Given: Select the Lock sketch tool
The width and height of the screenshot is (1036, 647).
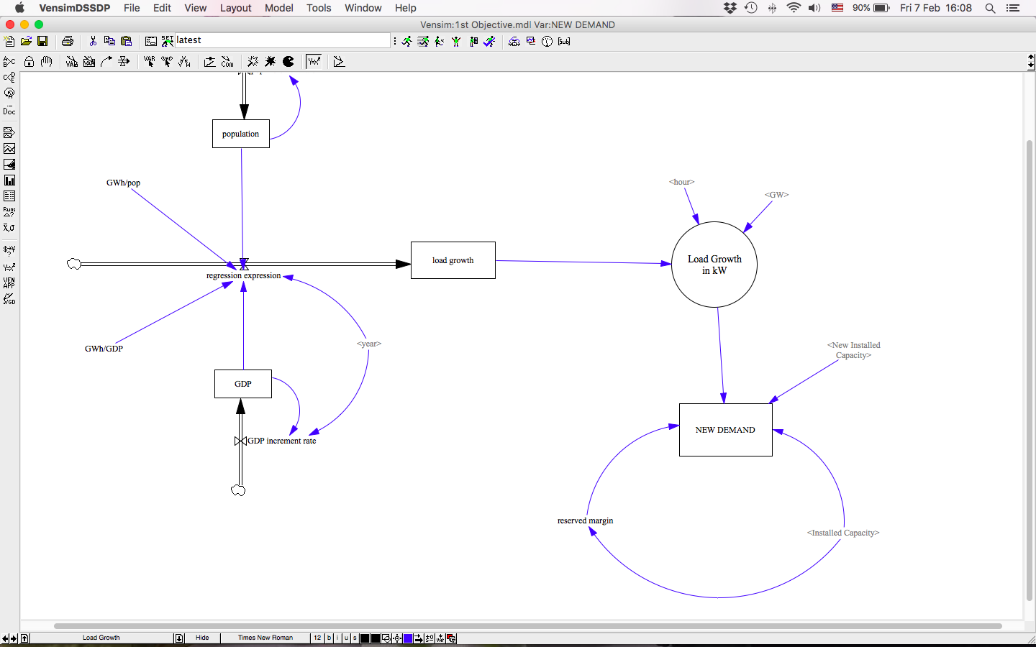Looking at the screenshot, I should [x=29, y=62].
